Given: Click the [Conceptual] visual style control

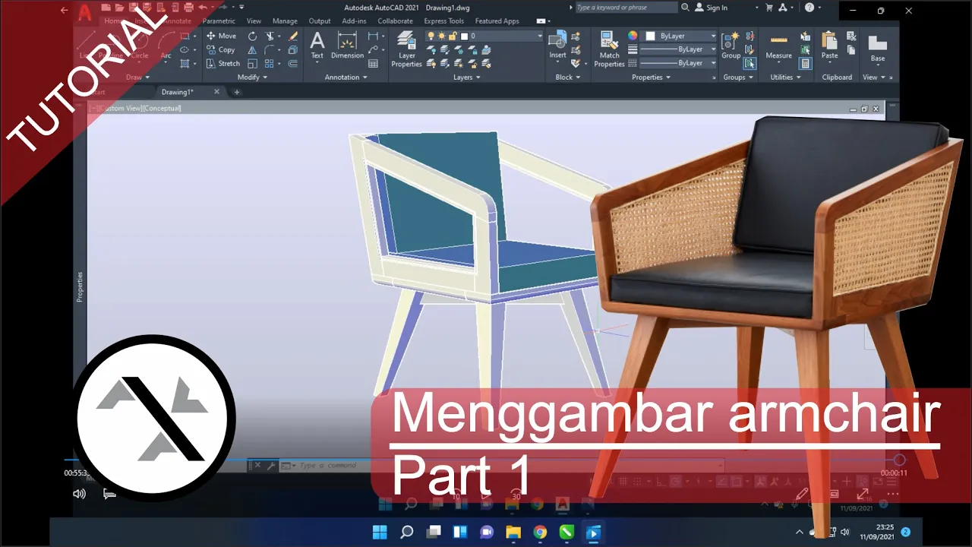Looking at the screenshot, I should [162, 108].
